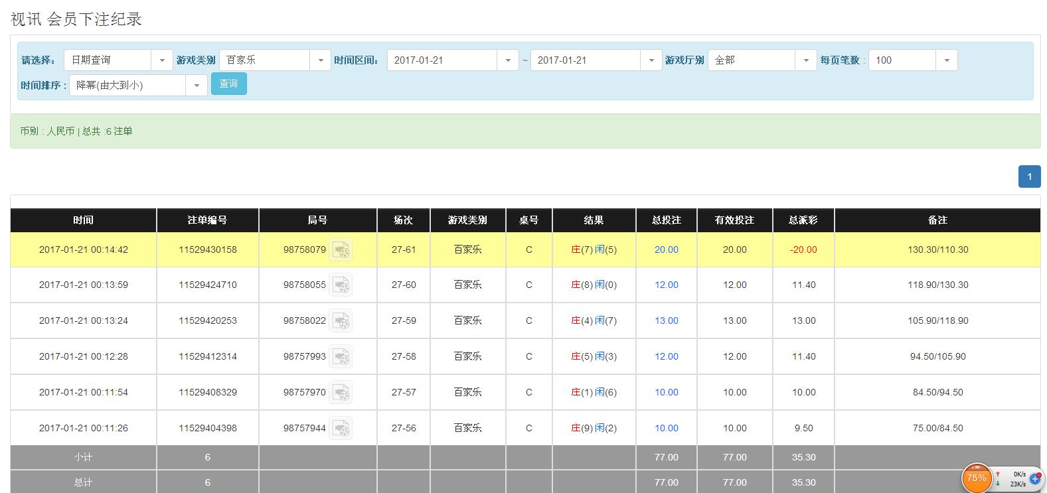Screen dimensions: 1047x493
Task: Open the 13.00 total bet link
Action: point(666,321)
